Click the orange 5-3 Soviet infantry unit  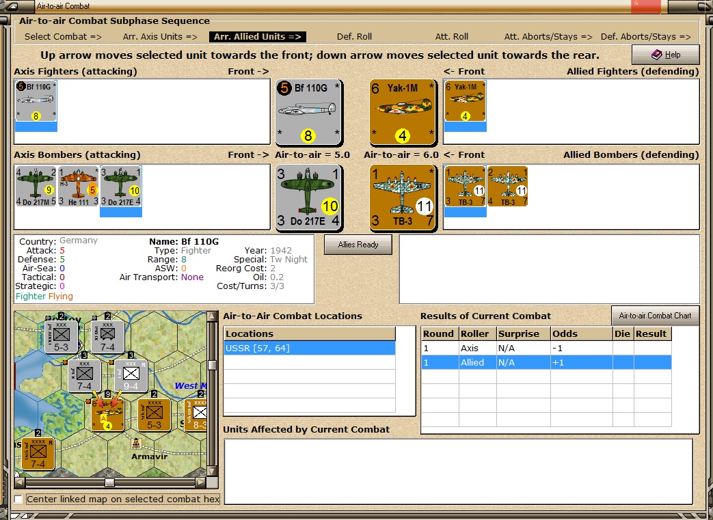point(154,415)
